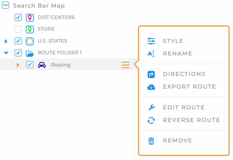Viewport: 233px width, 160px height.
Task: Collapse the Search Bar Map group
Action: click(5, 5)
